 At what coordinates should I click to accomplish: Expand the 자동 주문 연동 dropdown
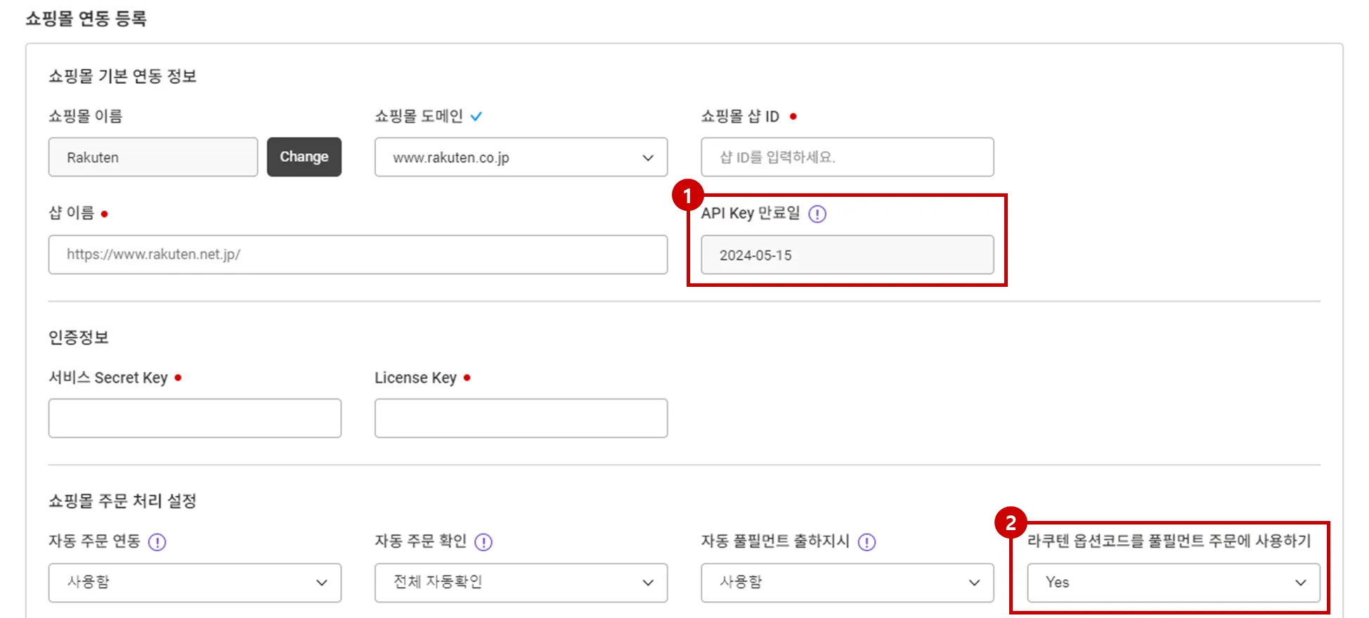(195, 582)
